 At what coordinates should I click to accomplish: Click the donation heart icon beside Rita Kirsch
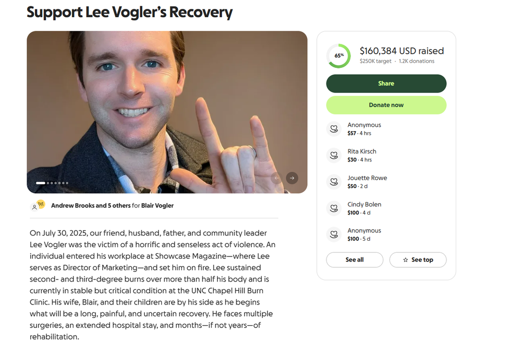(x=334, y=155)
